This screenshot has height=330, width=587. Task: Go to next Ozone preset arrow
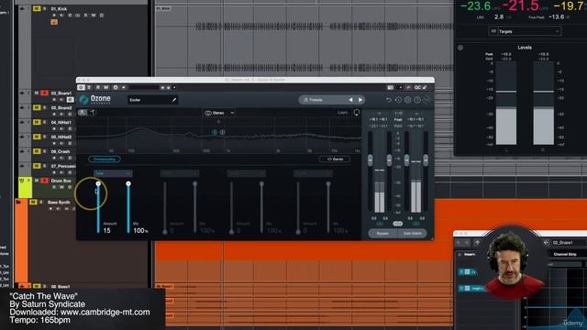[360, 100]
